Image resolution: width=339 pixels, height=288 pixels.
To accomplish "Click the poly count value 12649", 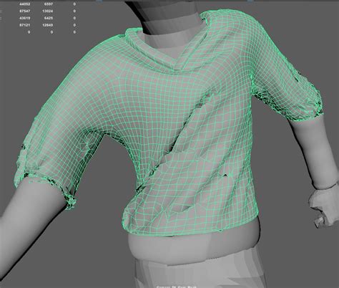I will point(47,25).
